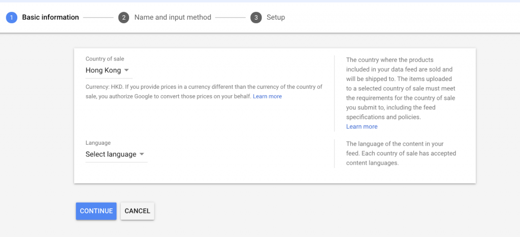Jump to the Setup step label
This screenshot has width=520, height=237.
(x=276, y=17)
